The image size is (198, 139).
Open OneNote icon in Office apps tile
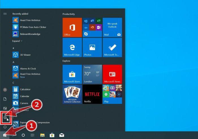(99, 27)
